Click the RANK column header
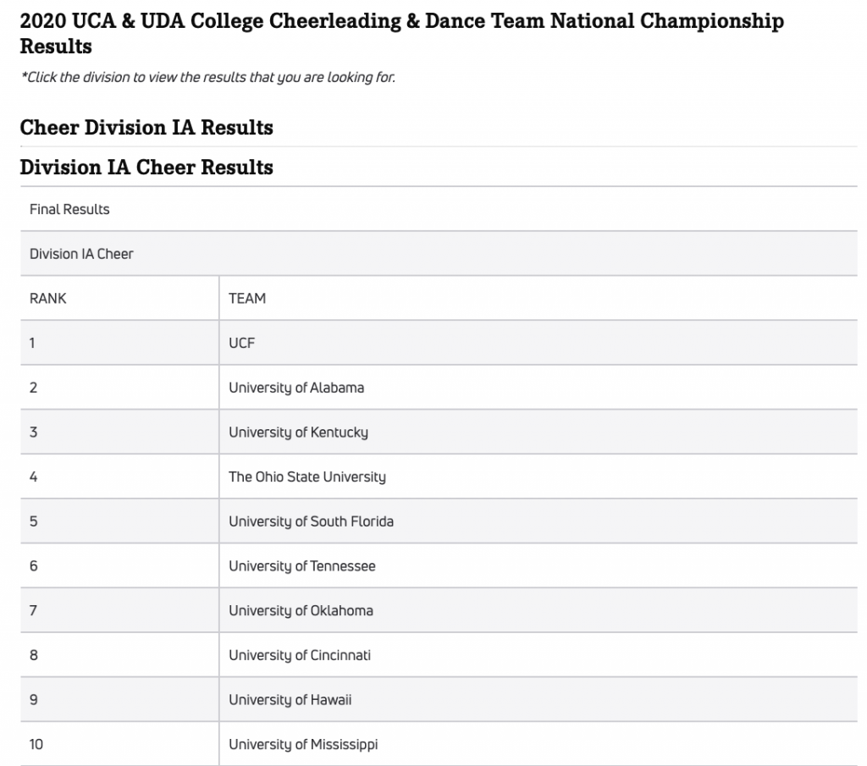This screenshot has height=766, width=867. [119, 299]
